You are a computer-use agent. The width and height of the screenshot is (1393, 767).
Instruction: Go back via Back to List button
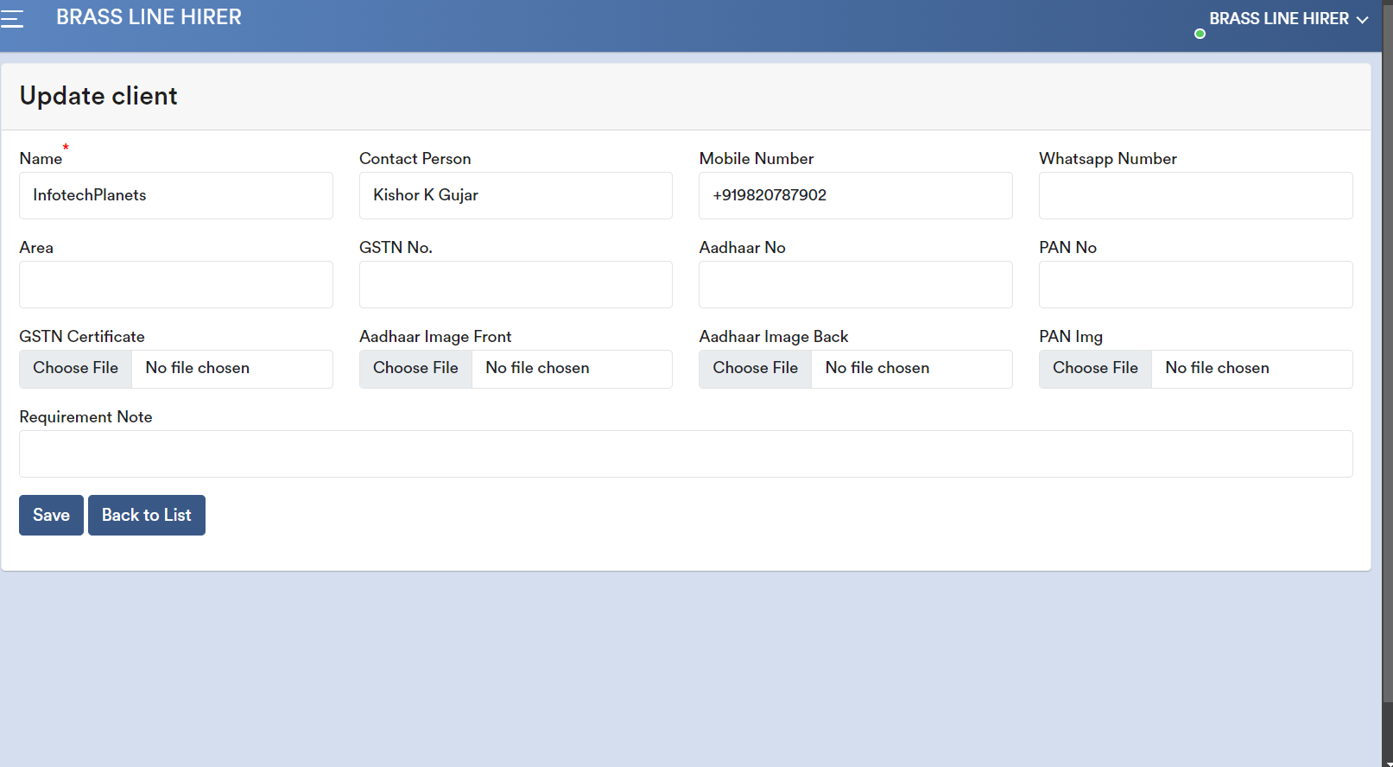point(147,515)
